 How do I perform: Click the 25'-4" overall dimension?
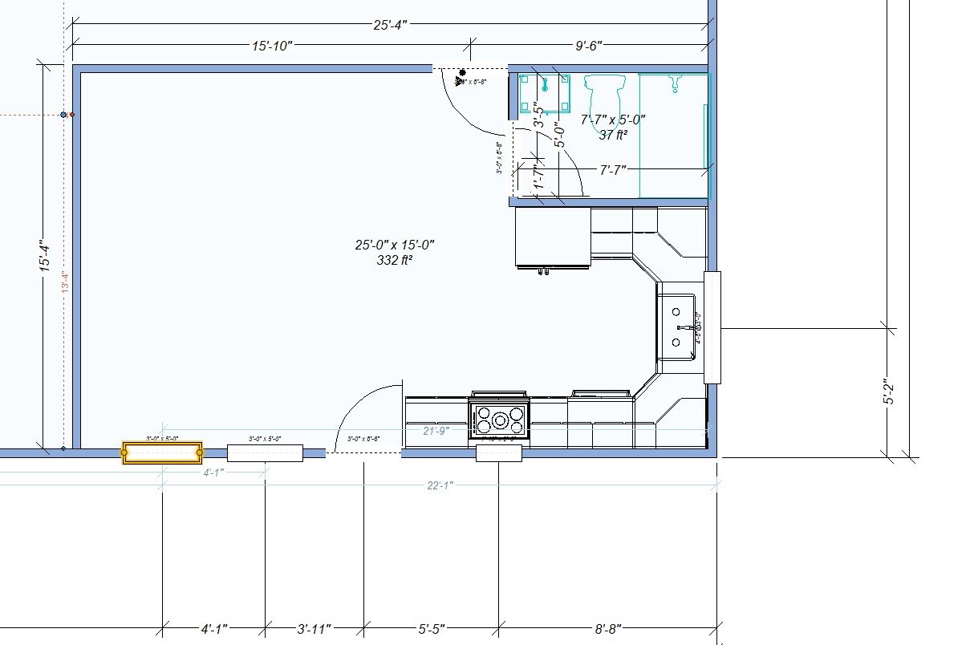(391, 25)
